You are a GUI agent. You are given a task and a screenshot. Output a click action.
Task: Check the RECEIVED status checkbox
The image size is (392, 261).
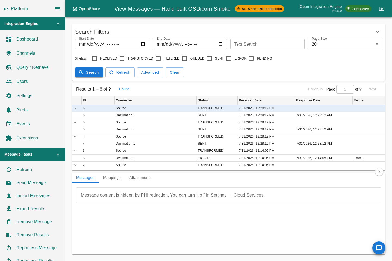coord(94,58)
